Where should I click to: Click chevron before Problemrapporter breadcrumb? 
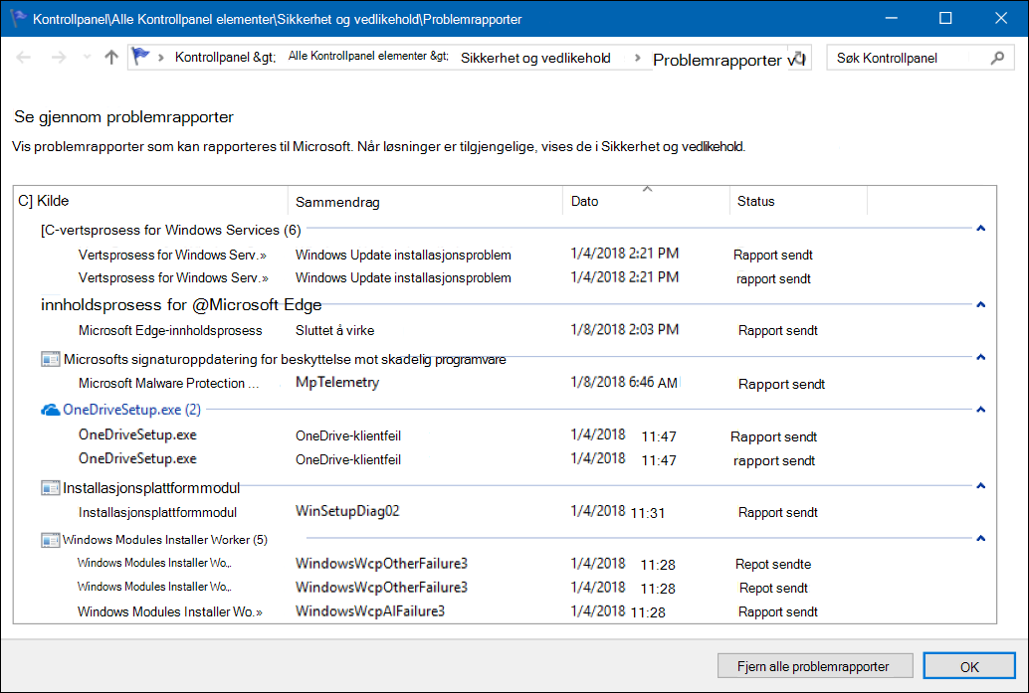[x=637, y=58]
